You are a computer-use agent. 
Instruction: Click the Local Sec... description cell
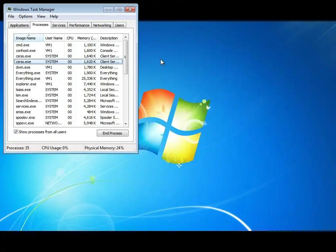[109, 90]
